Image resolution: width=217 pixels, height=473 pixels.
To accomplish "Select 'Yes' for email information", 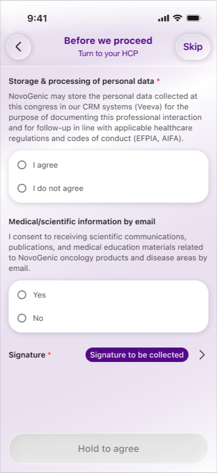I will tap(22, 295).
